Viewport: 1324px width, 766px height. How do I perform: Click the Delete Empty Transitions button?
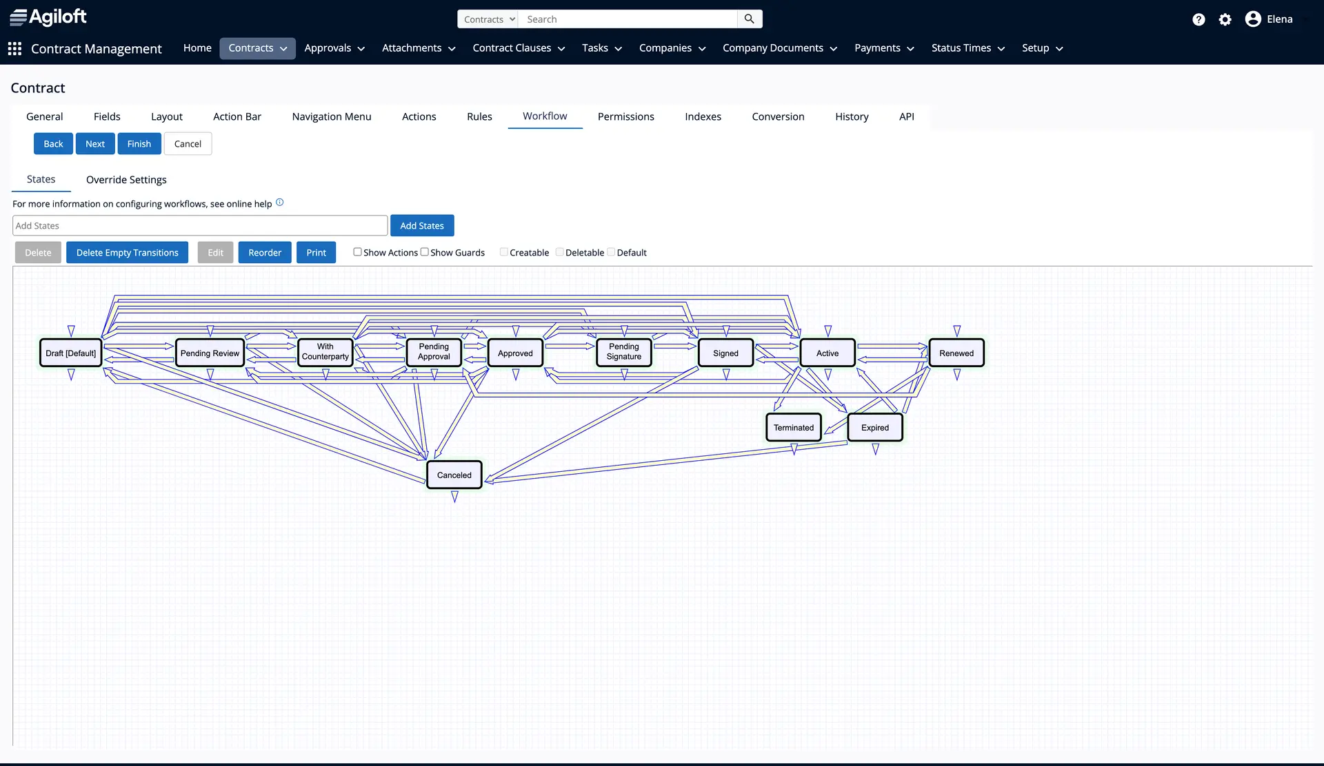click(127, 253)
